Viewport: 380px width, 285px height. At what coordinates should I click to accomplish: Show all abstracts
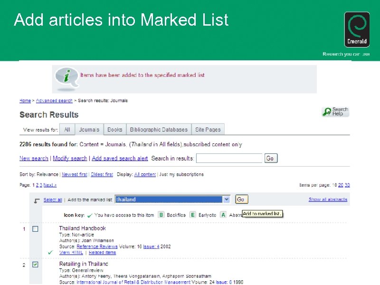click(328, 199)
